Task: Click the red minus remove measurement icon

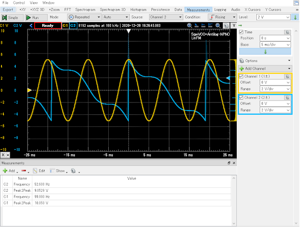Action: point(24,171)
